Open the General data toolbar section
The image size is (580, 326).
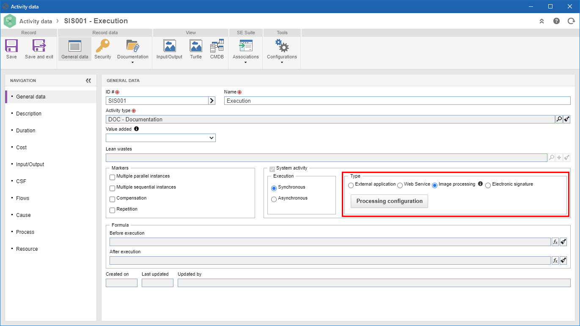(75, 49)
